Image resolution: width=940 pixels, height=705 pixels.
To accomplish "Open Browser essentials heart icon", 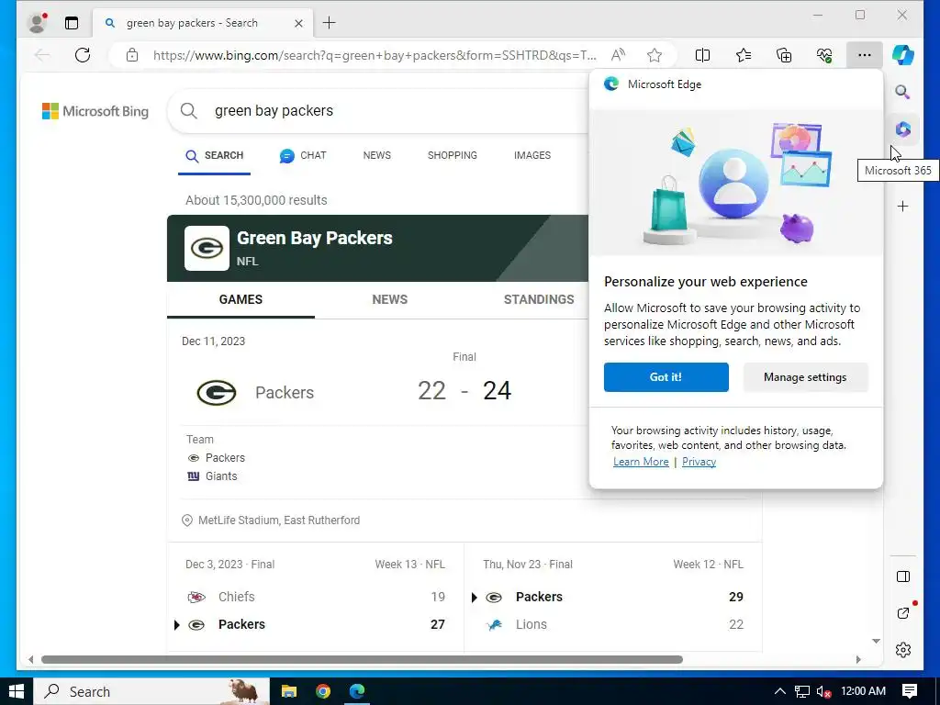I will (x=824, y=55).
